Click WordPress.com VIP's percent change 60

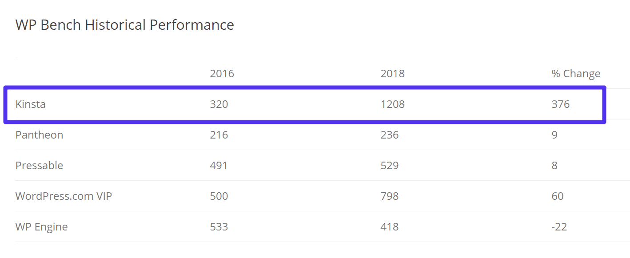[557, 196]
